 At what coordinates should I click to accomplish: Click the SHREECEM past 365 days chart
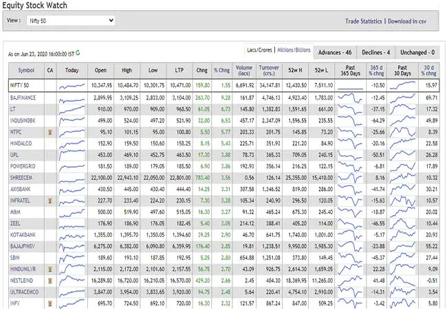point(350,178)
